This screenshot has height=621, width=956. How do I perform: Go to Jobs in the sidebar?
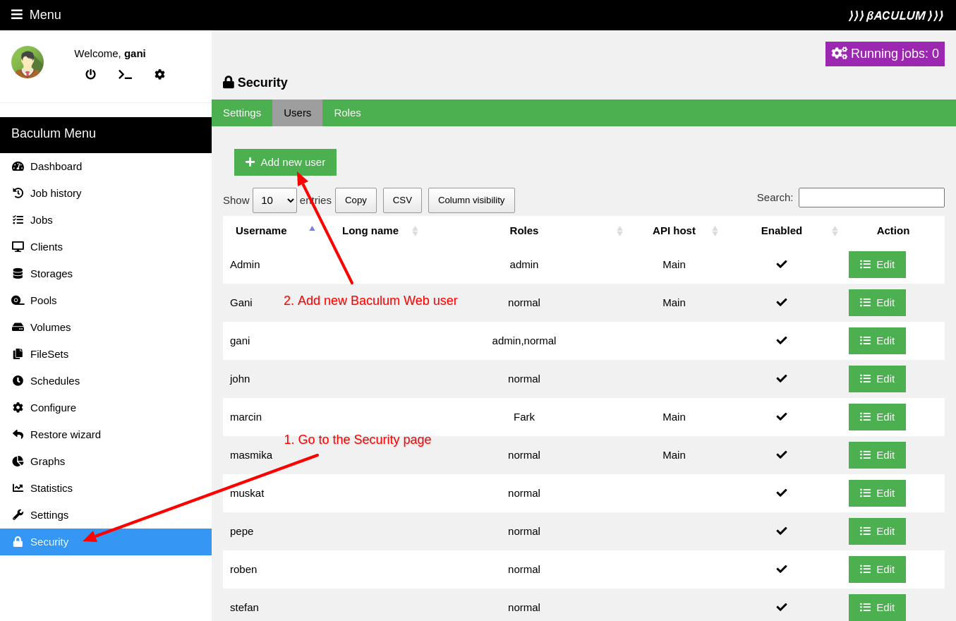(x=106, y=220)
